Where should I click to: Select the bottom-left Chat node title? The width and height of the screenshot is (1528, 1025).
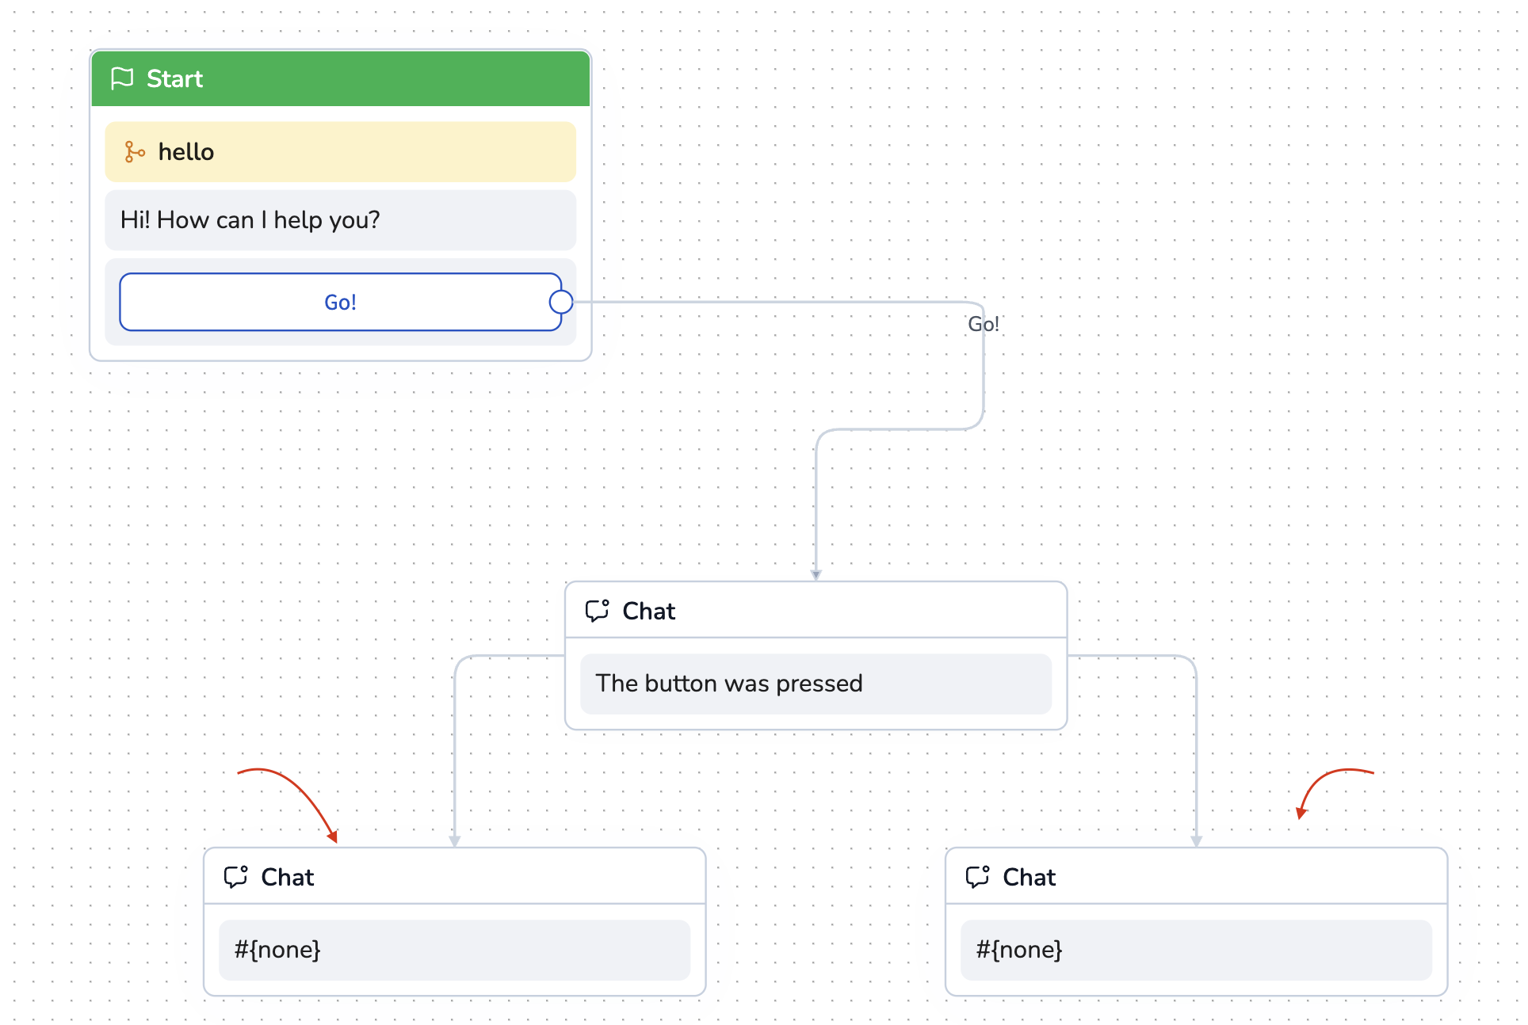pos(287,877)
